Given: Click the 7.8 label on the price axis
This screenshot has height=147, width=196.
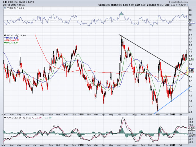Looking at the screenshot, I should (190, 35).
